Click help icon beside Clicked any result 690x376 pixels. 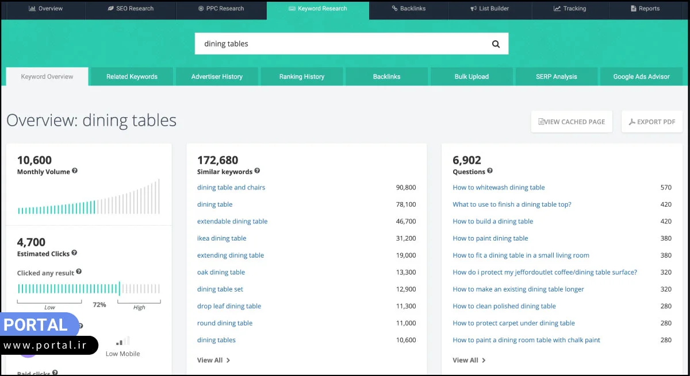(79, 272)
